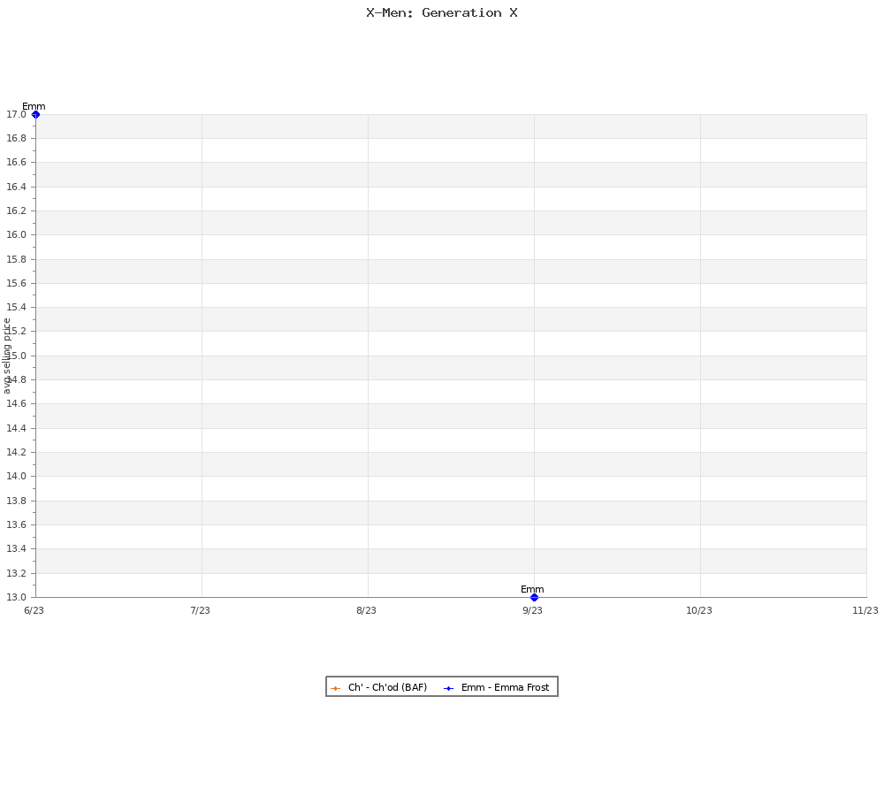Click x-axis label 8/23
Viewport: 884px width, 796px height.
(367, 610)
